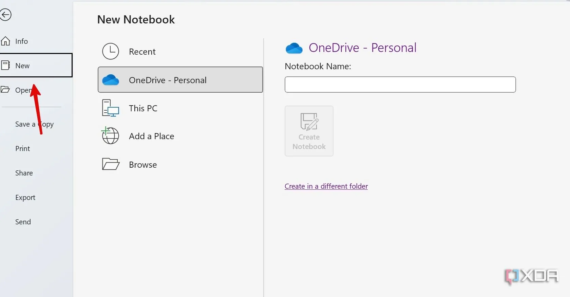
Task: Click the This PC computer icon
Action: [111, 108]
